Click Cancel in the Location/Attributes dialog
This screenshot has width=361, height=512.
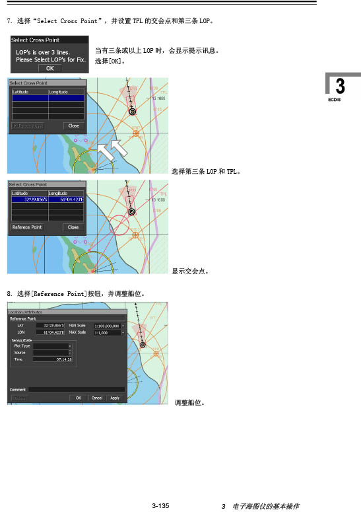tap(97, 398)
